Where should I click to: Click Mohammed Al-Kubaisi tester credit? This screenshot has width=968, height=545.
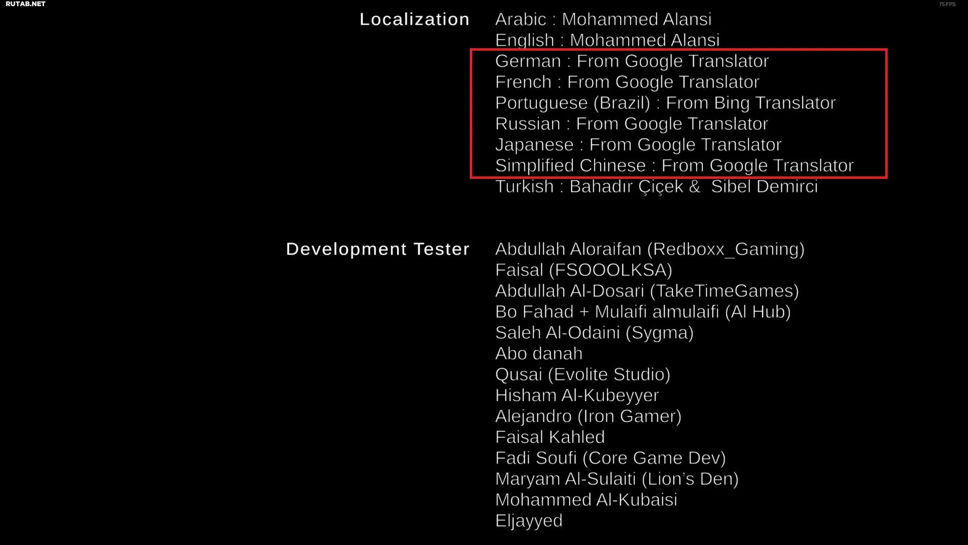[x=587, y=499]
